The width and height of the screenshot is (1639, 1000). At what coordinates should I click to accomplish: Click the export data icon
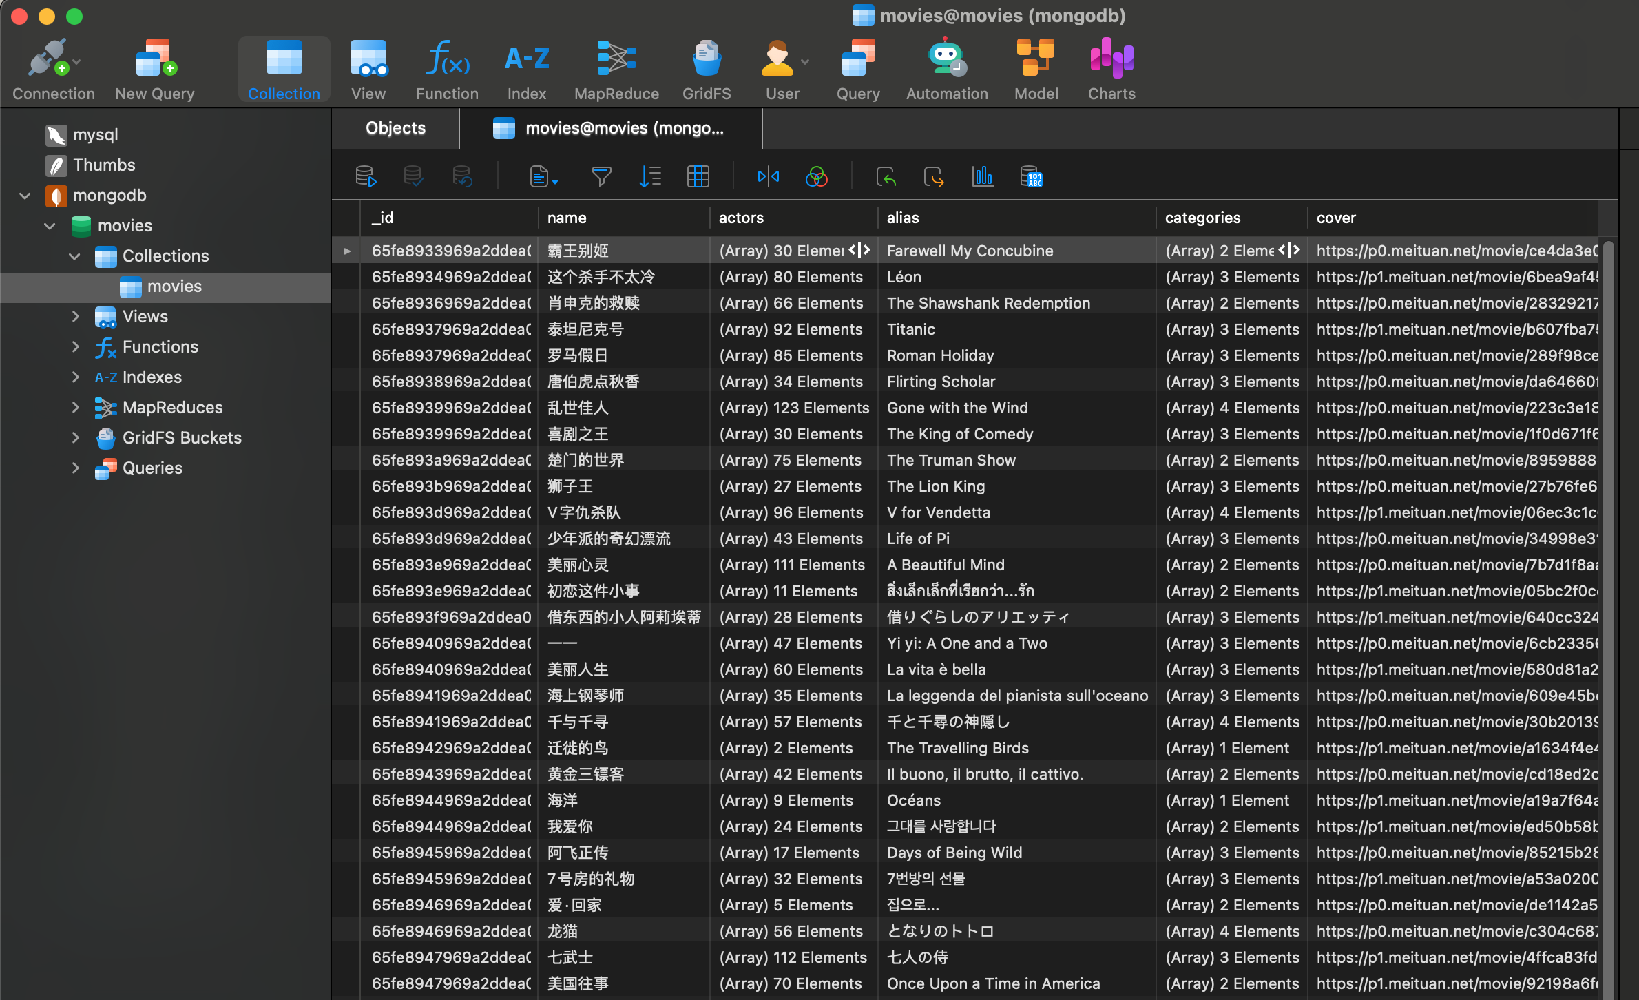[x=935, y=177]
